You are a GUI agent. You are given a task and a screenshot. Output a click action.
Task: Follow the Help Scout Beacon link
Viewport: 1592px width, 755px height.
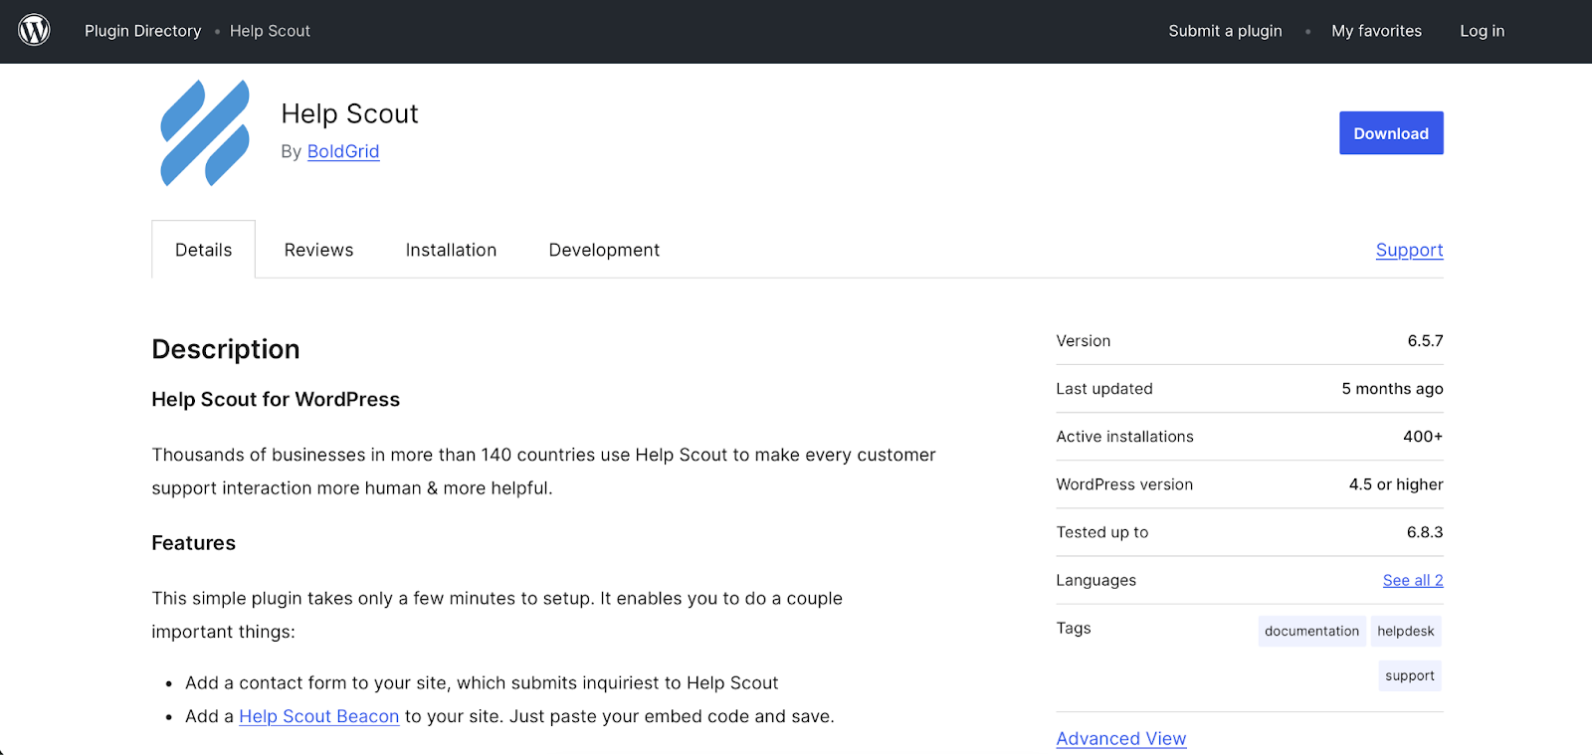(318, 716)
